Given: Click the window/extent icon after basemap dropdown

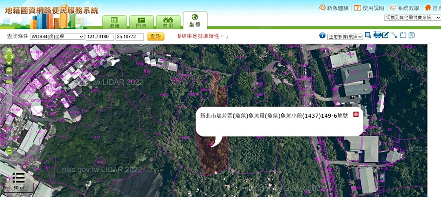Looking at the screenshot, I should tap(368, 35).
